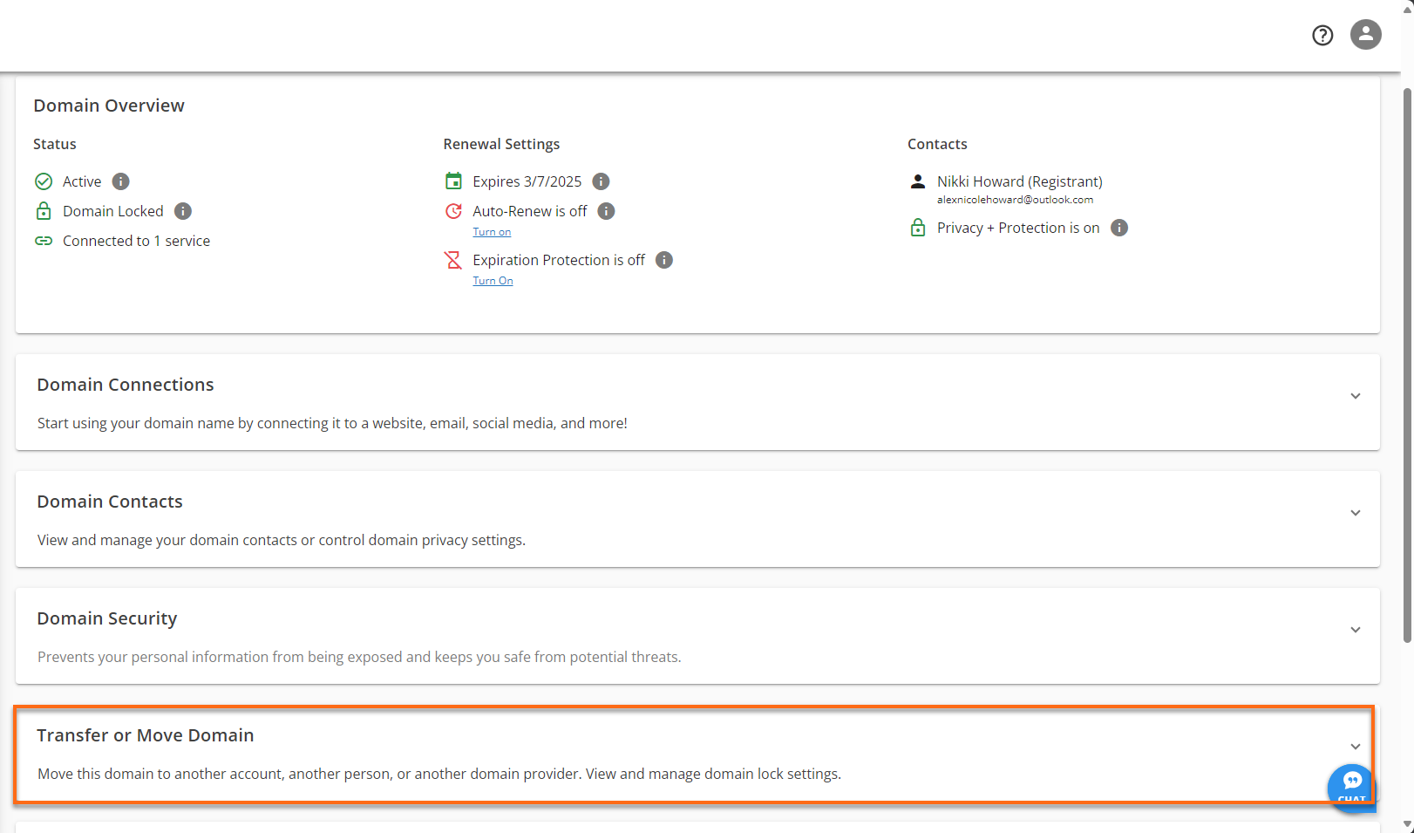This screenshot has height=833, width=1414.
Task: Click the Expiration Protection hourglass icon
Action: pos(453,259)
